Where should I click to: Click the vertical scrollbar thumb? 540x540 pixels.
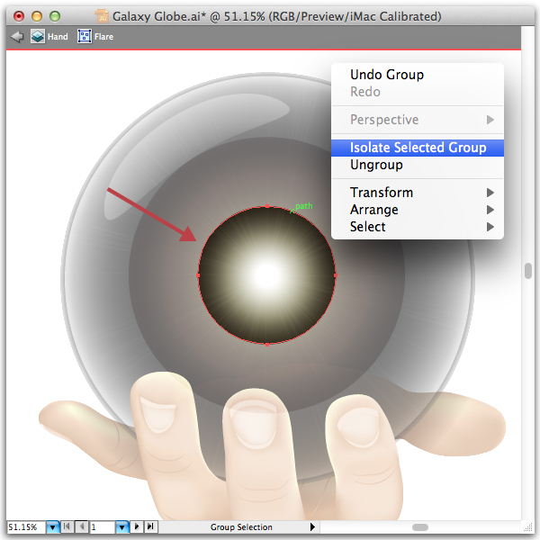click(x=528, y=271)
